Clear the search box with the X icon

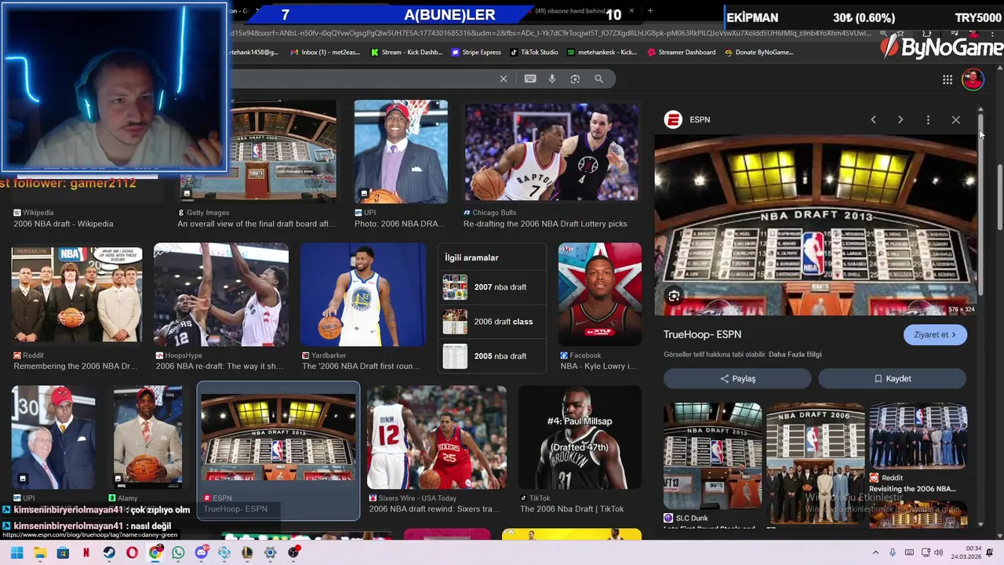tap(504, 78)
